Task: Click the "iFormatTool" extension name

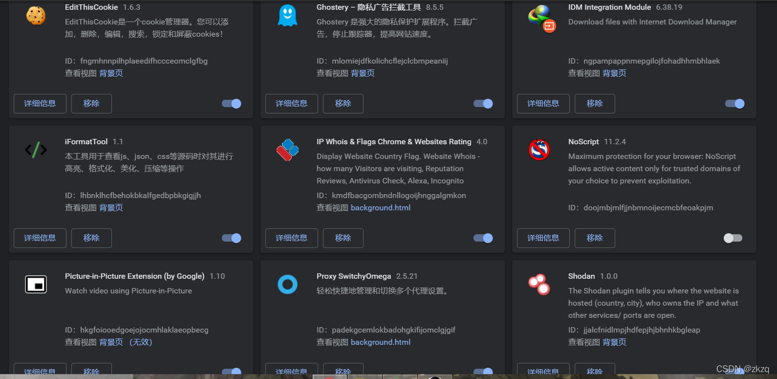Action: pos(86,142)
